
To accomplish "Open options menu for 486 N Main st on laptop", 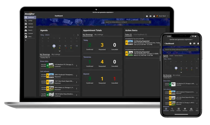I will click(77, 89).
